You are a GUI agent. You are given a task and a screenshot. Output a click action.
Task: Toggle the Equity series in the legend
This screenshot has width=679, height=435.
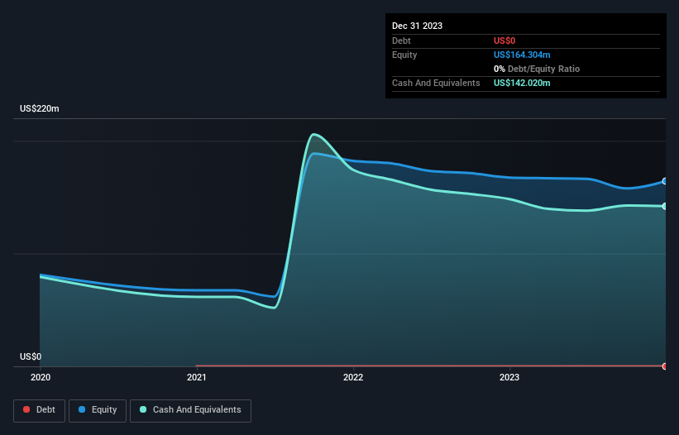pos(98,410)
